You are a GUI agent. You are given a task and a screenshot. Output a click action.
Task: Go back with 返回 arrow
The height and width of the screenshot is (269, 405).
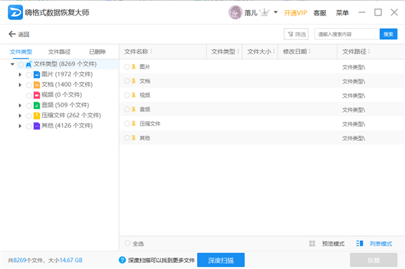click(x=19, y=34)
